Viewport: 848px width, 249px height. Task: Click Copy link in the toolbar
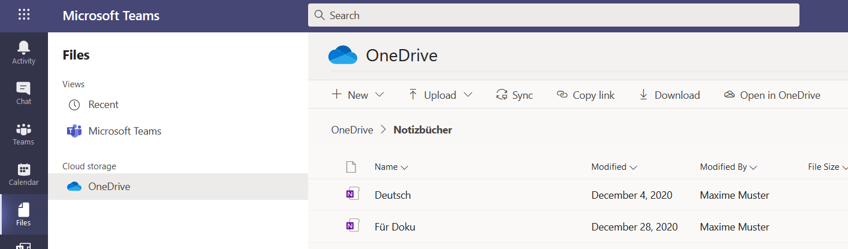point(586,95)
